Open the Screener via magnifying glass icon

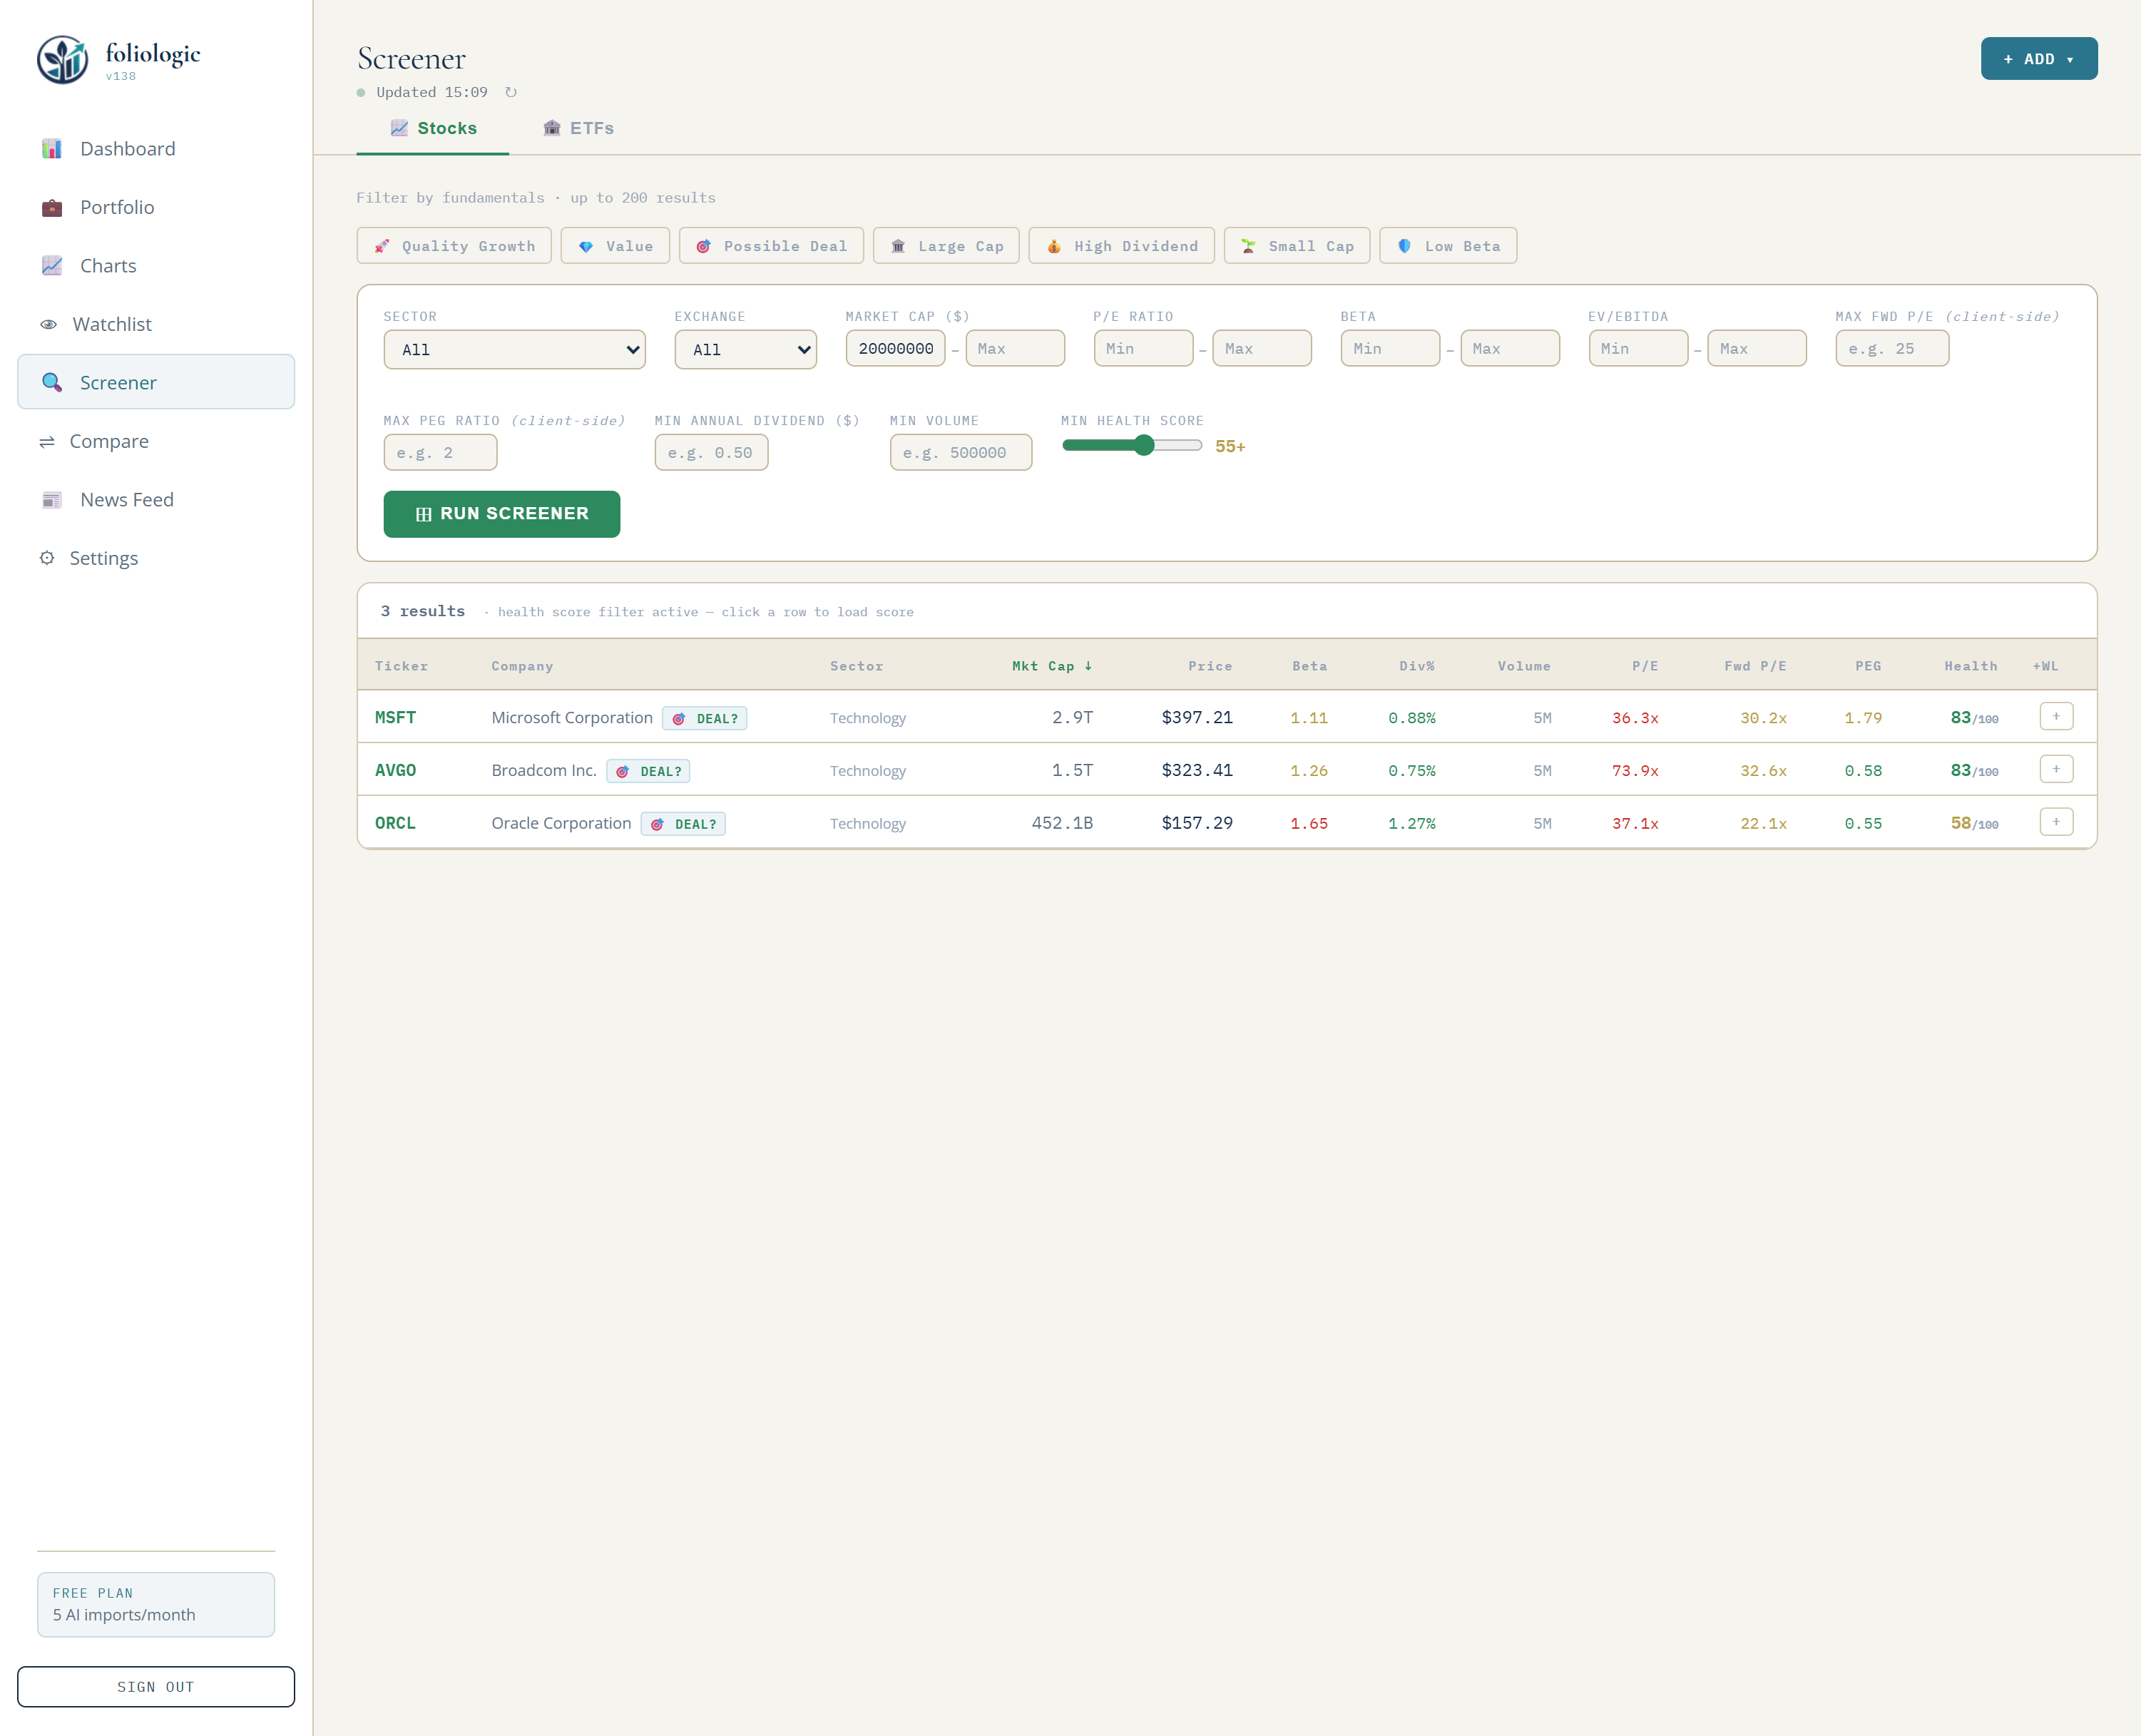click(x=52, y=382)
